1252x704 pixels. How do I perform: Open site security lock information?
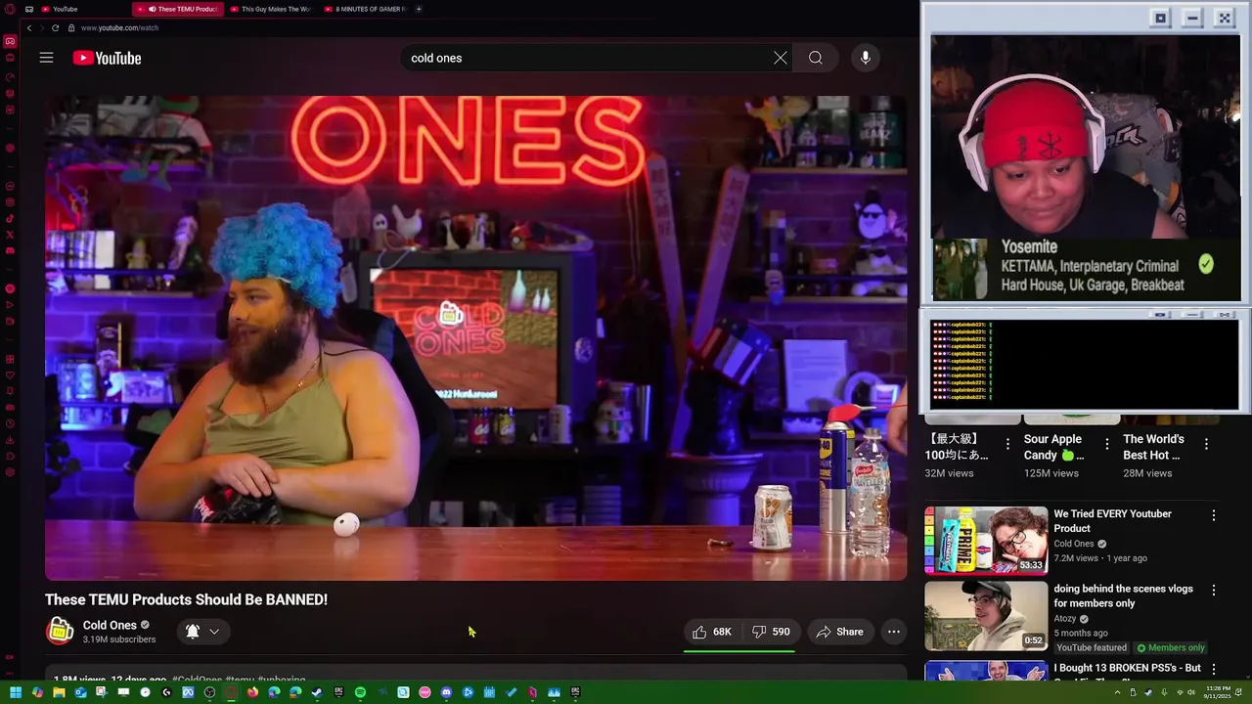click(72, 27)
